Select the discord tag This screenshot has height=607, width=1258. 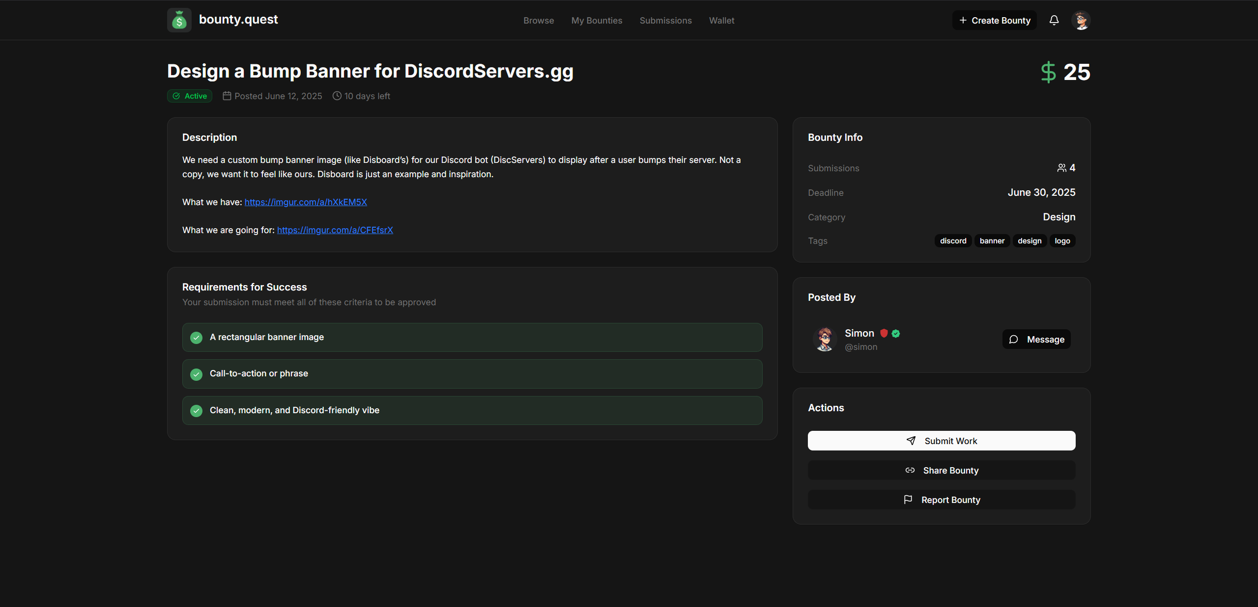coord(953,240)
